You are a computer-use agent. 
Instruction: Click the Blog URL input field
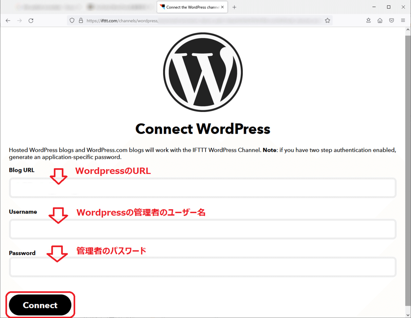pos(203,188)
